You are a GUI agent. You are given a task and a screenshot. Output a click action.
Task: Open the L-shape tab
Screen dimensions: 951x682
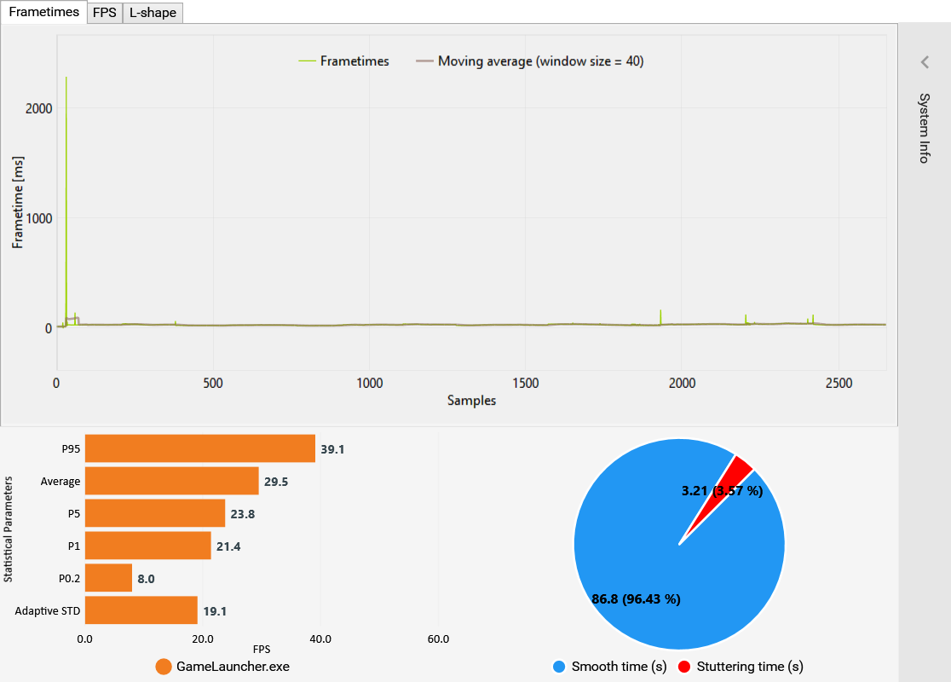(153, 13)
